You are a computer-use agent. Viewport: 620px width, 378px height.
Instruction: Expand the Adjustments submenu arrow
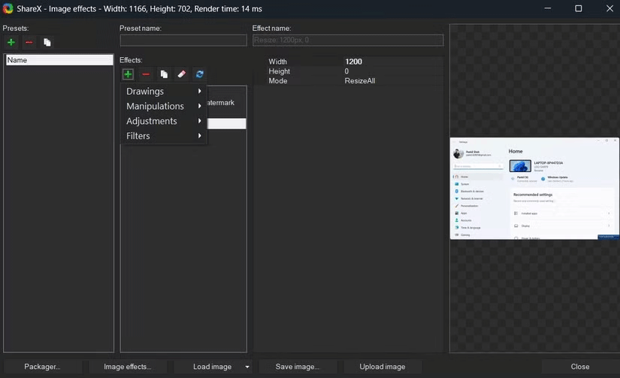199,121
